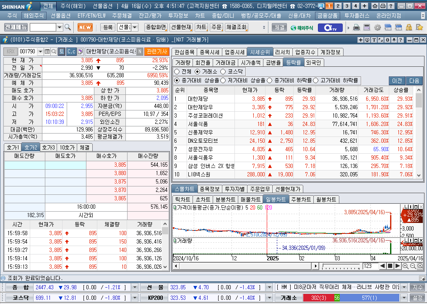Open the 해외주식 top menu
This screenshot has height=304, width=427.
pyautogui.click(x=34, y=16)
